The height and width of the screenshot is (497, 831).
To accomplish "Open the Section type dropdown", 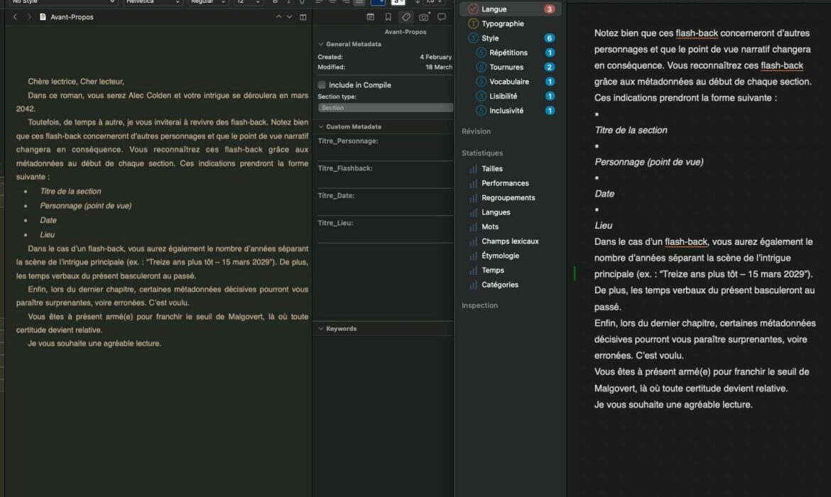I will click(385, 108).
